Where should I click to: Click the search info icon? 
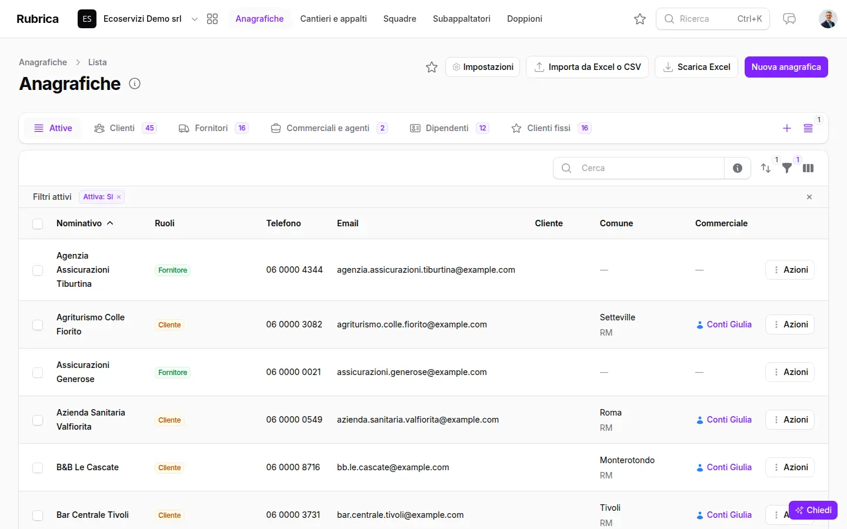click(738, 168)
